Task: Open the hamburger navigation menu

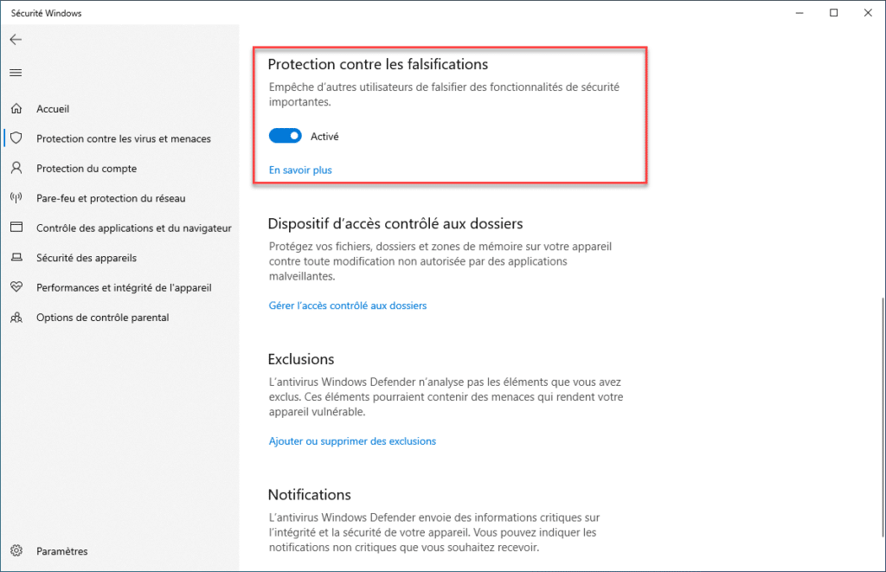Action: (x=16, y=73)
